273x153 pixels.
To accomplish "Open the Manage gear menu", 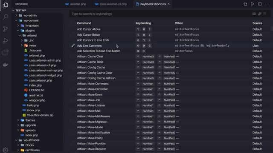I will pos(6,150).
